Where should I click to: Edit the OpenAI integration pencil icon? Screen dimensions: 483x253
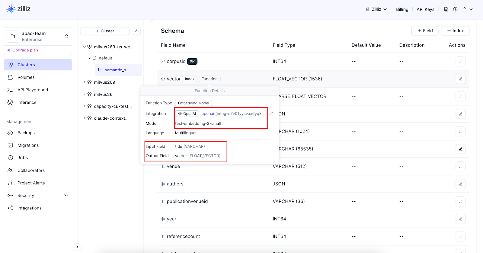(271, 114)
